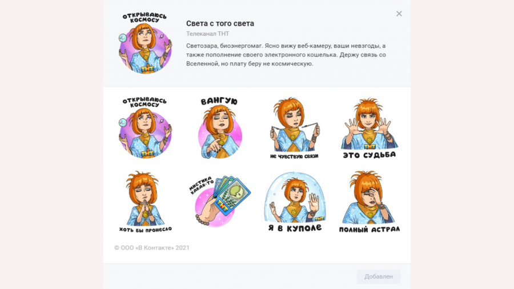Image resolution: width=514 pixels, height=289 pixels.
Task: Click the pack description starting with 'Светозара, биоэнергомаг'
Action: pos(286,55)
